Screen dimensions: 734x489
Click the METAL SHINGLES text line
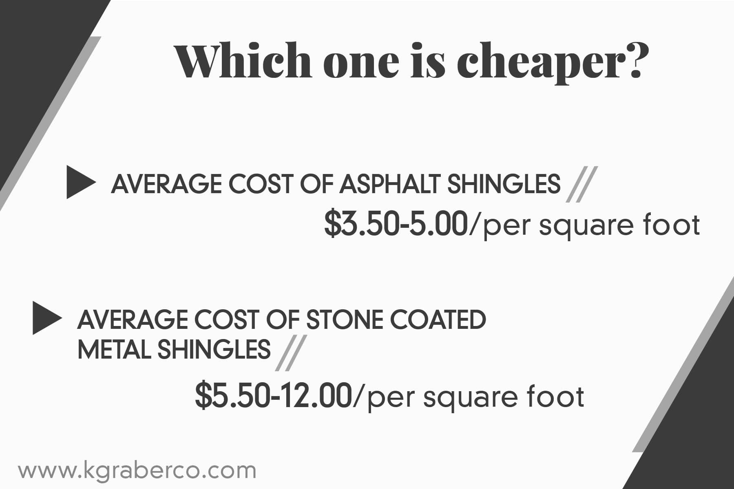pyautogui.click(x=174, y=349)
